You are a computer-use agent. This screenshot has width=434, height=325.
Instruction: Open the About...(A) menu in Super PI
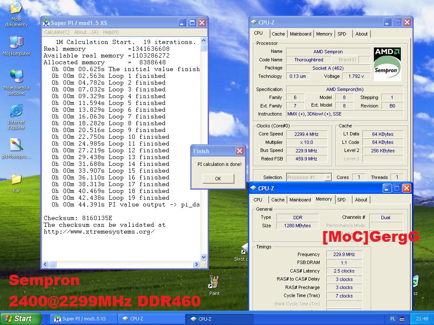(86, 32)
